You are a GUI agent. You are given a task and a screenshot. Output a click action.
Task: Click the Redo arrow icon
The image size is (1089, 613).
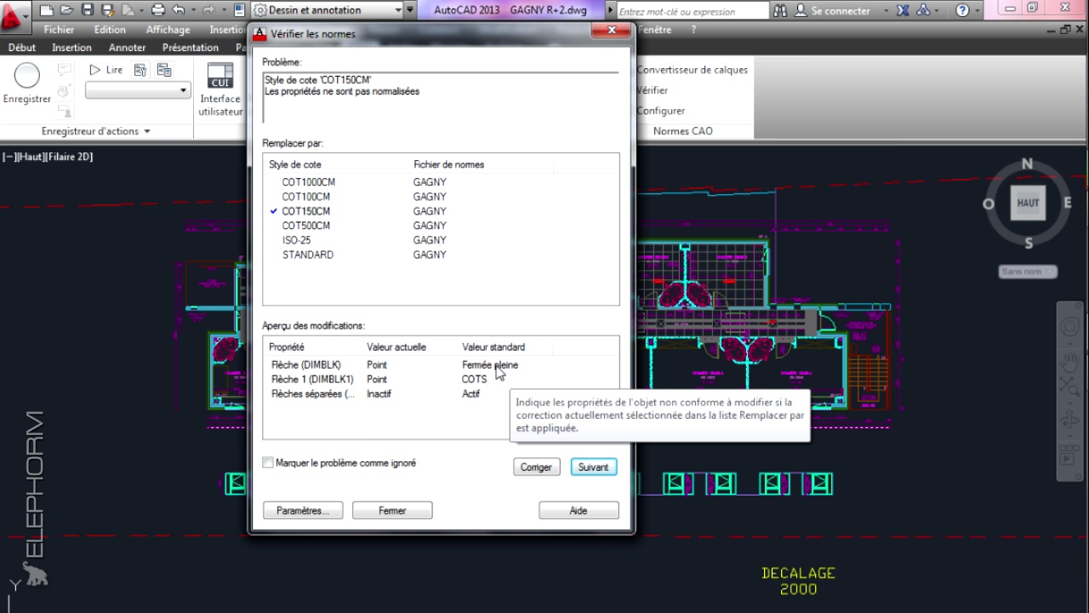tap(209, 11)
